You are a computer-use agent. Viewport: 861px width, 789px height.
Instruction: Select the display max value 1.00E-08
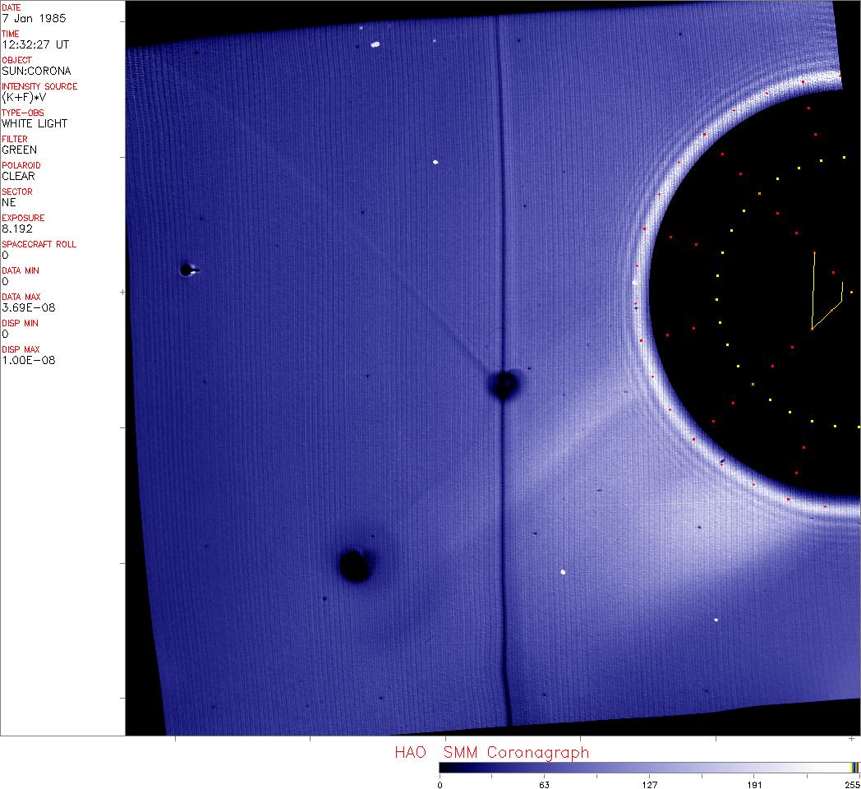[x=28, y=360]
